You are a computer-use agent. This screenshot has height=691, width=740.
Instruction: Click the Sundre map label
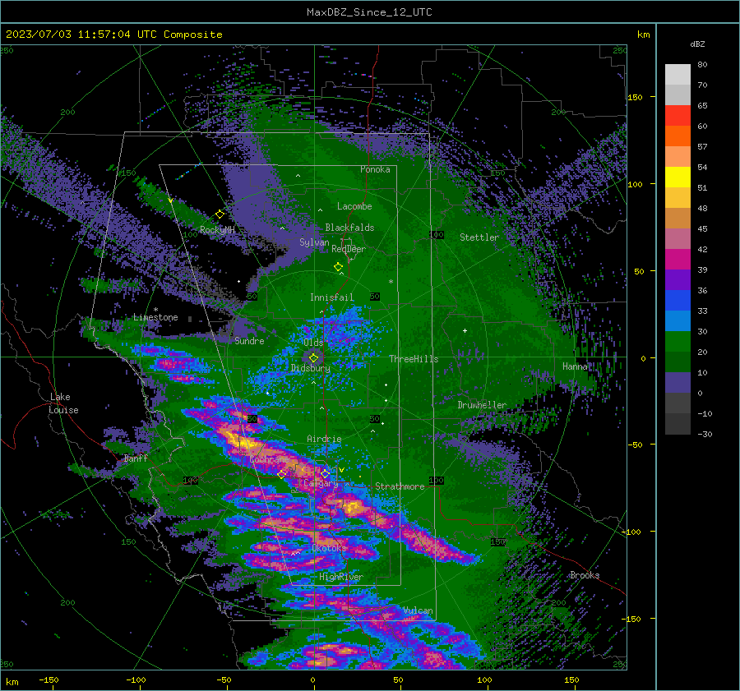[249, 341]
